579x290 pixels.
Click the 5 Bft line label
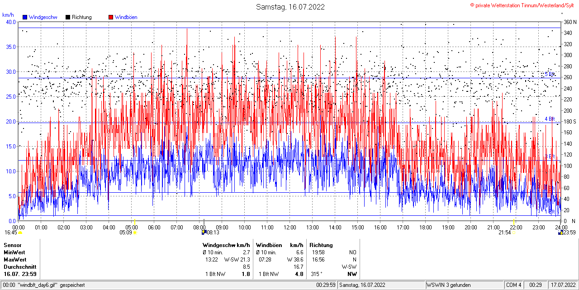point(550,74)
